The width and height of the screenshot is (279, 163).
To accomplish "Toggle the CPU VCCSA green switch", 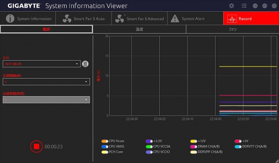I will pos(149,147).
